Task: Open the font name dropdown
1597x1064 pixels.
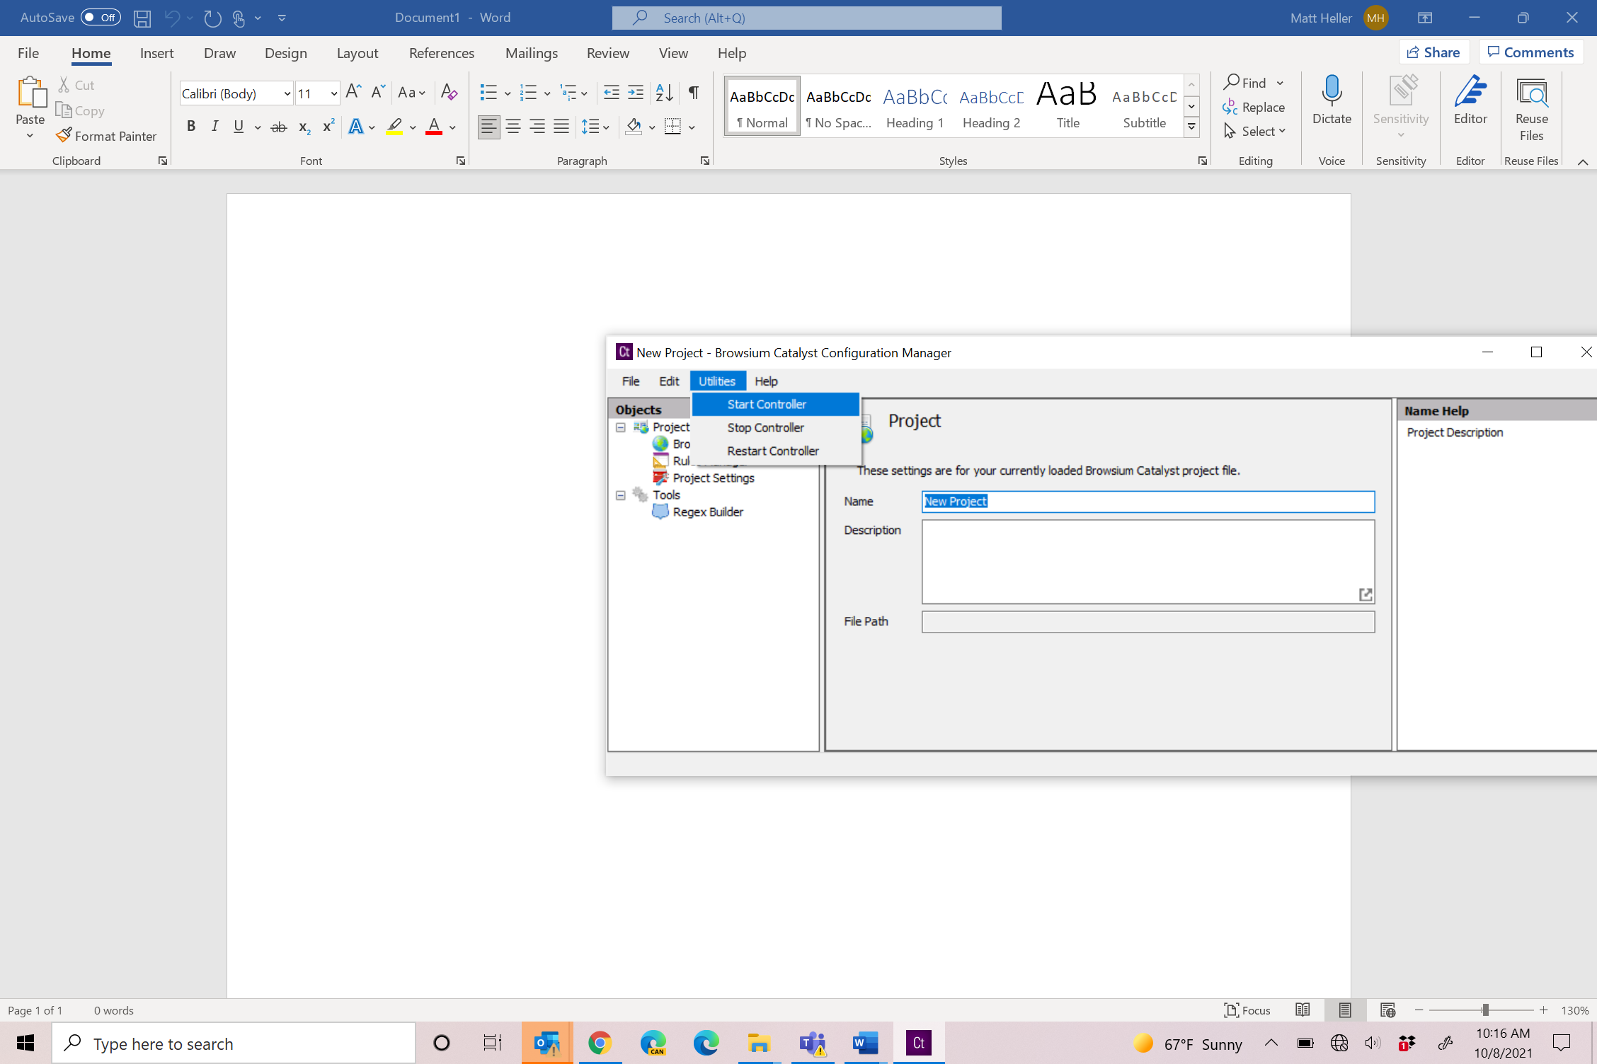Action: click(x=287, y=93)
